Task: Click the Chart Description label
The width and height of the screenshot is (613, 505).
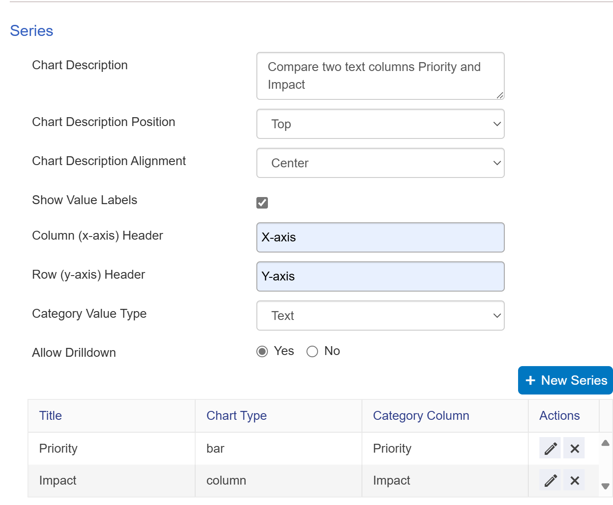Action: point(80,65)
